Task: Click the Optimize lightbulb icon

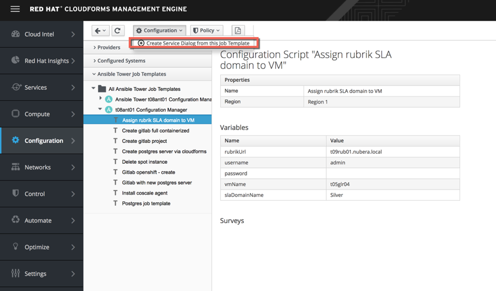Action: pos(16,246)
